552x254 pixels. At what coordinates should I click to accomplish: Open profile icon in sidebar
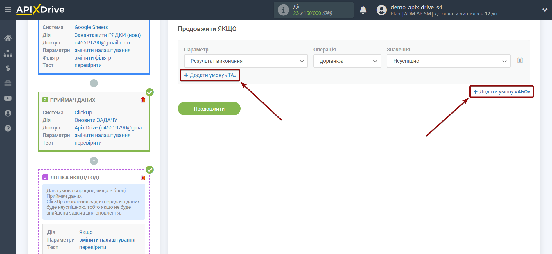tap(8, 113)
